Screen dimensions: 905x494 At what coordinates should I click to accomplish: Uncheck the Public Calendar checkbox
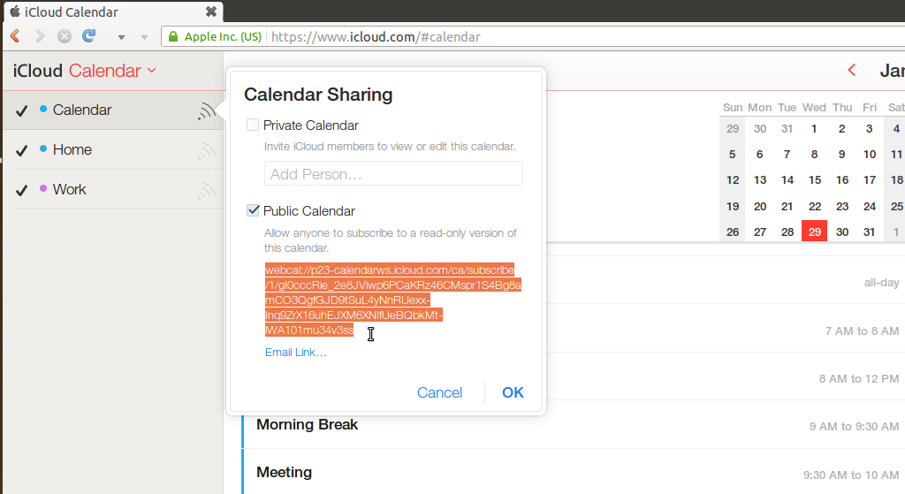(253, 211)
